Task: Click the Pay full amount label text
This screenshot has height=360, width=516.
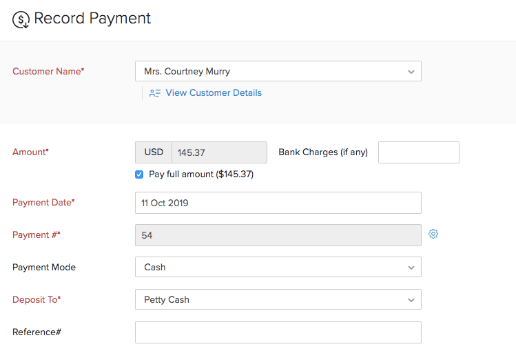Action: click(x=201, y=174)
